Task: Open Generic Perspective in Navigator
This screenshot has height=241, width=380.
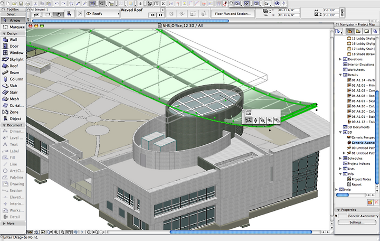Action: [x=363, y=137]
